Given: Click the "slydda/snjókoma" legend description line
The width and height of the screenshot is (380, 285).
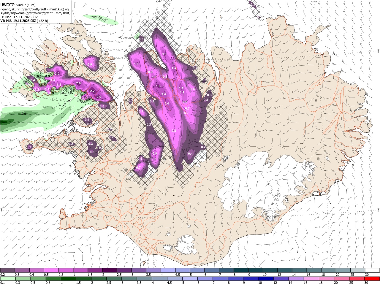Looking at the screenshot, I should click(x=35, y=13).
